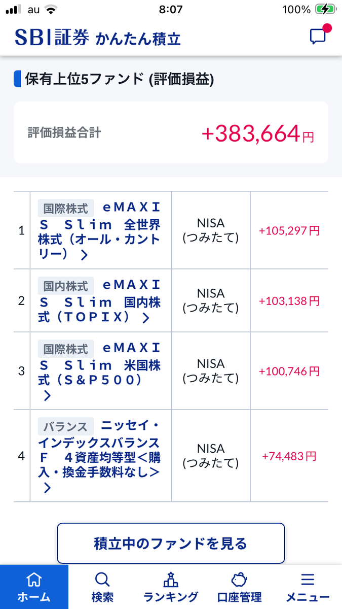The image size is (342, 609).
Task: Tap the piggy bank account icon
Action: [239, 580]
